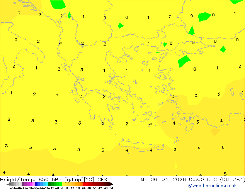Pick the light pink legend swatch
The image size is (245, 189).
34,184
